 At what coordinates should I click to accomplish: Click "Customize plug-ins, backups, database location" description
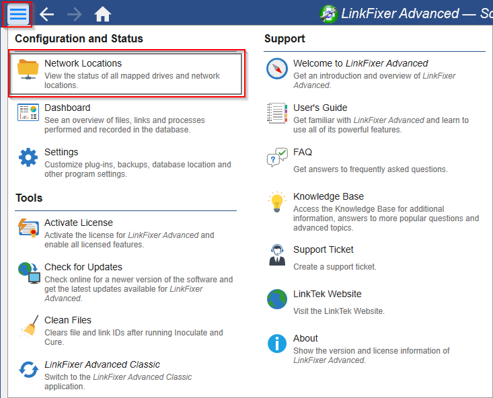pos(138,169)
